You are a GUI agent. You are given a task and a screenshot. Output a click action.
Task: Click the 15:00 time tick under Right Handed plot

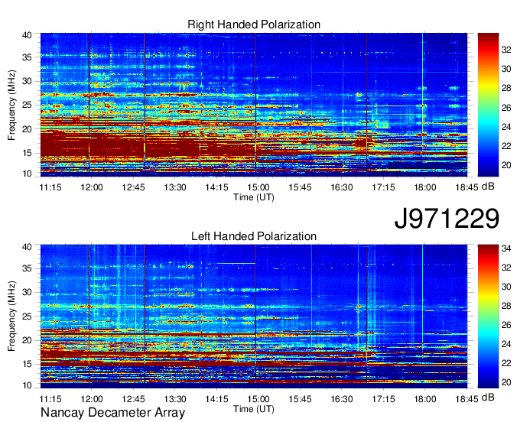click(258, 187)
